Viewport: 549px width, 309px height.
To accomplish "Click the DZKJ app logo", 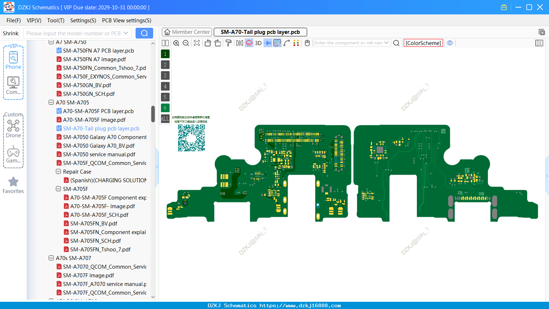I will 9,7.
